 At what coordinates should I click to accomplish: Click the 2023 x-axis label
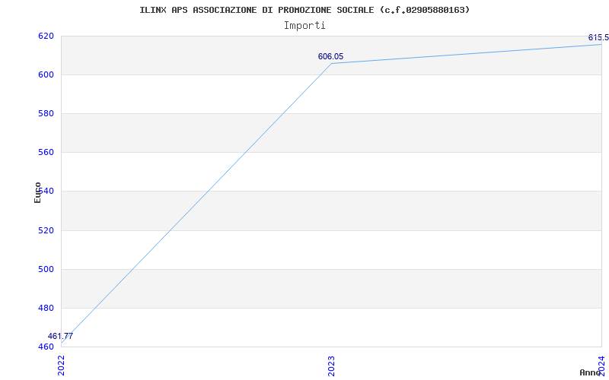[x=331, y=366]
